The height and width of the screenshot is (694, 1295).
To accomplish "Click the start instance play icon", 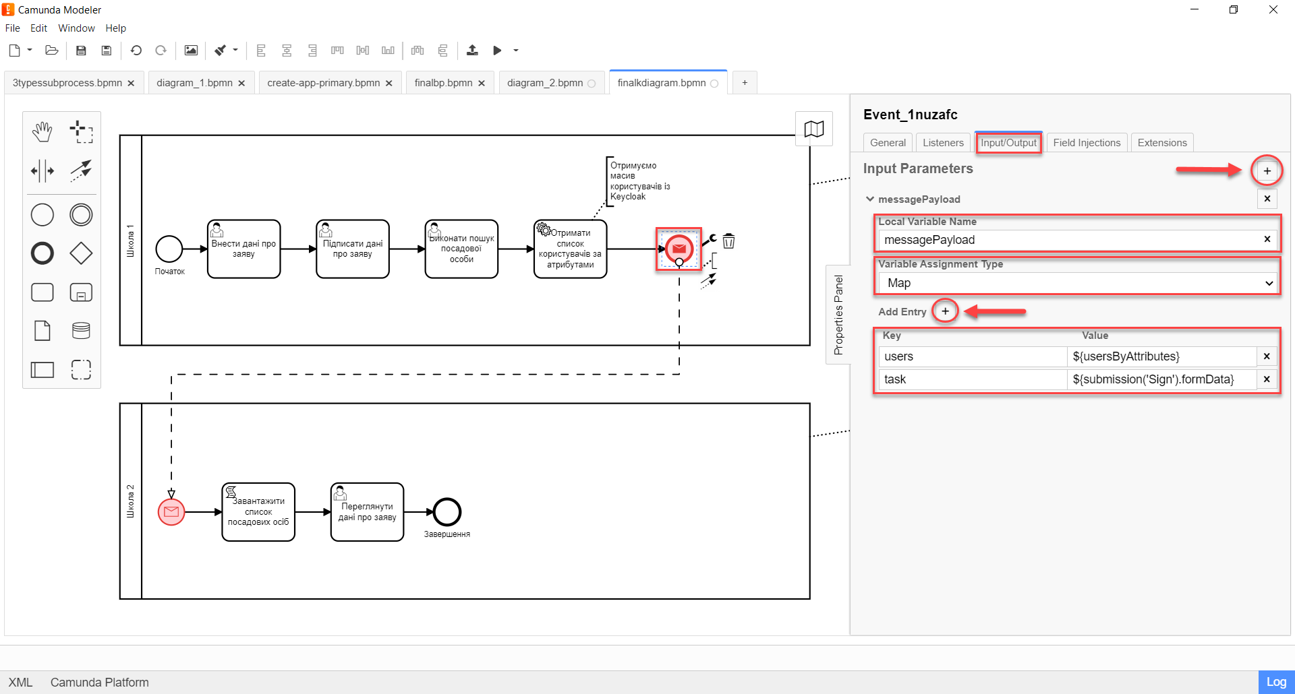I will coord(497,51).
